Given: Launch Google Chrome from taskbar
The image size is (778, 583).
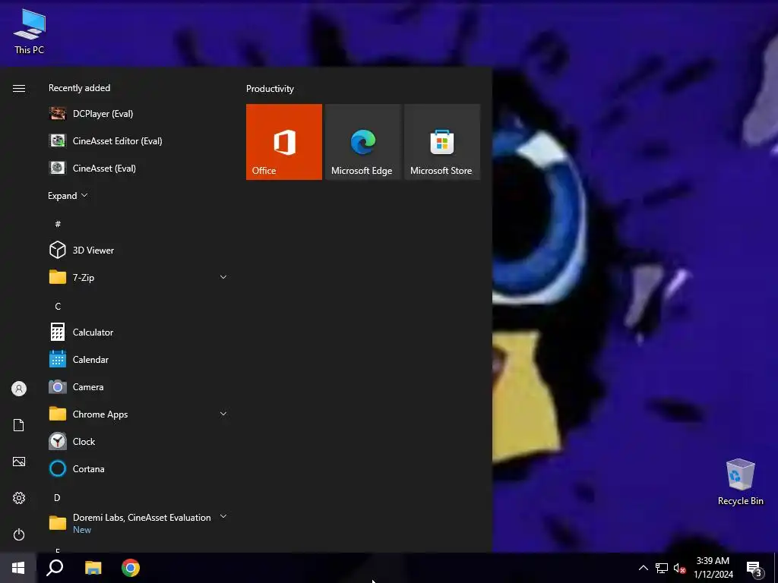Looking at the screenshot, I should 131,568.
